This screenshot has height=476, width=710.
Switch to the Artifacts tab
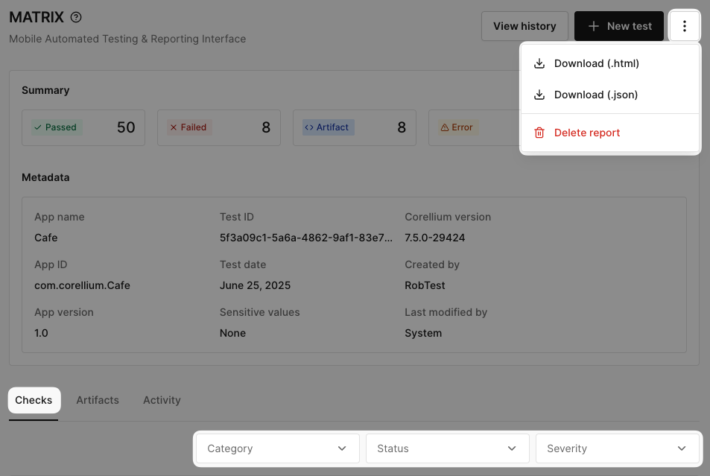[x=98, y=400]
